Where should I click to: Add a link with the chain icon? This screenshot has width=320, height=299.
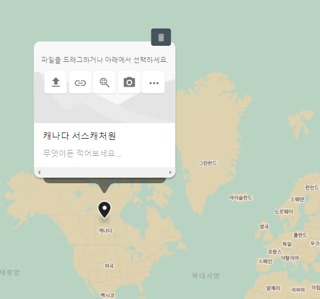80,82
